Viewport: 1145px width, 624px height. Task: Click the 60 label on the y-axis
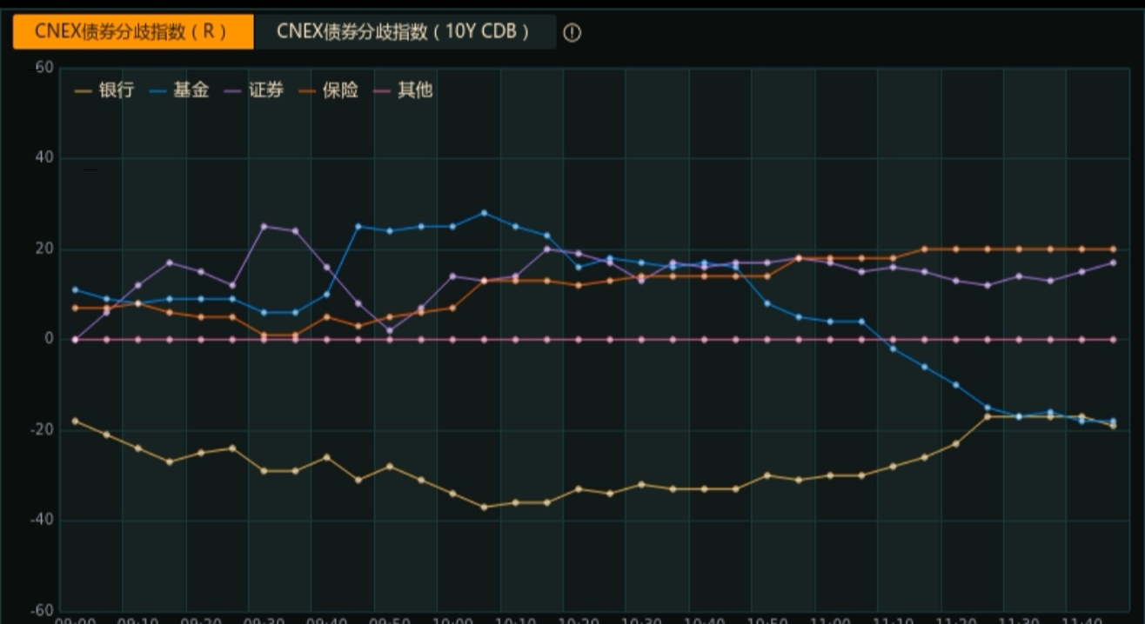[44, 68]
